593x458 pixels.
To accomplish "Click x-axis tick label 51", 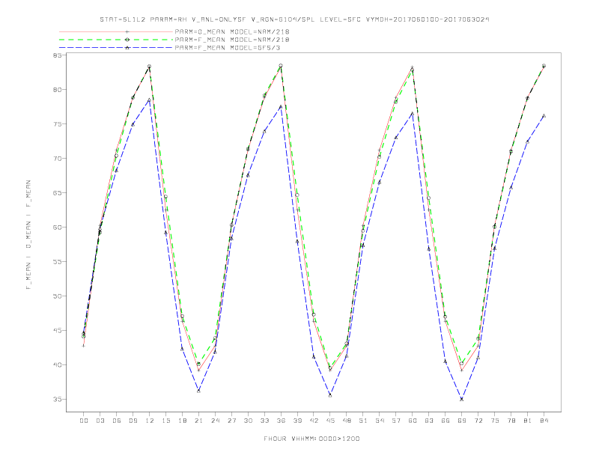I will [363, 421].
